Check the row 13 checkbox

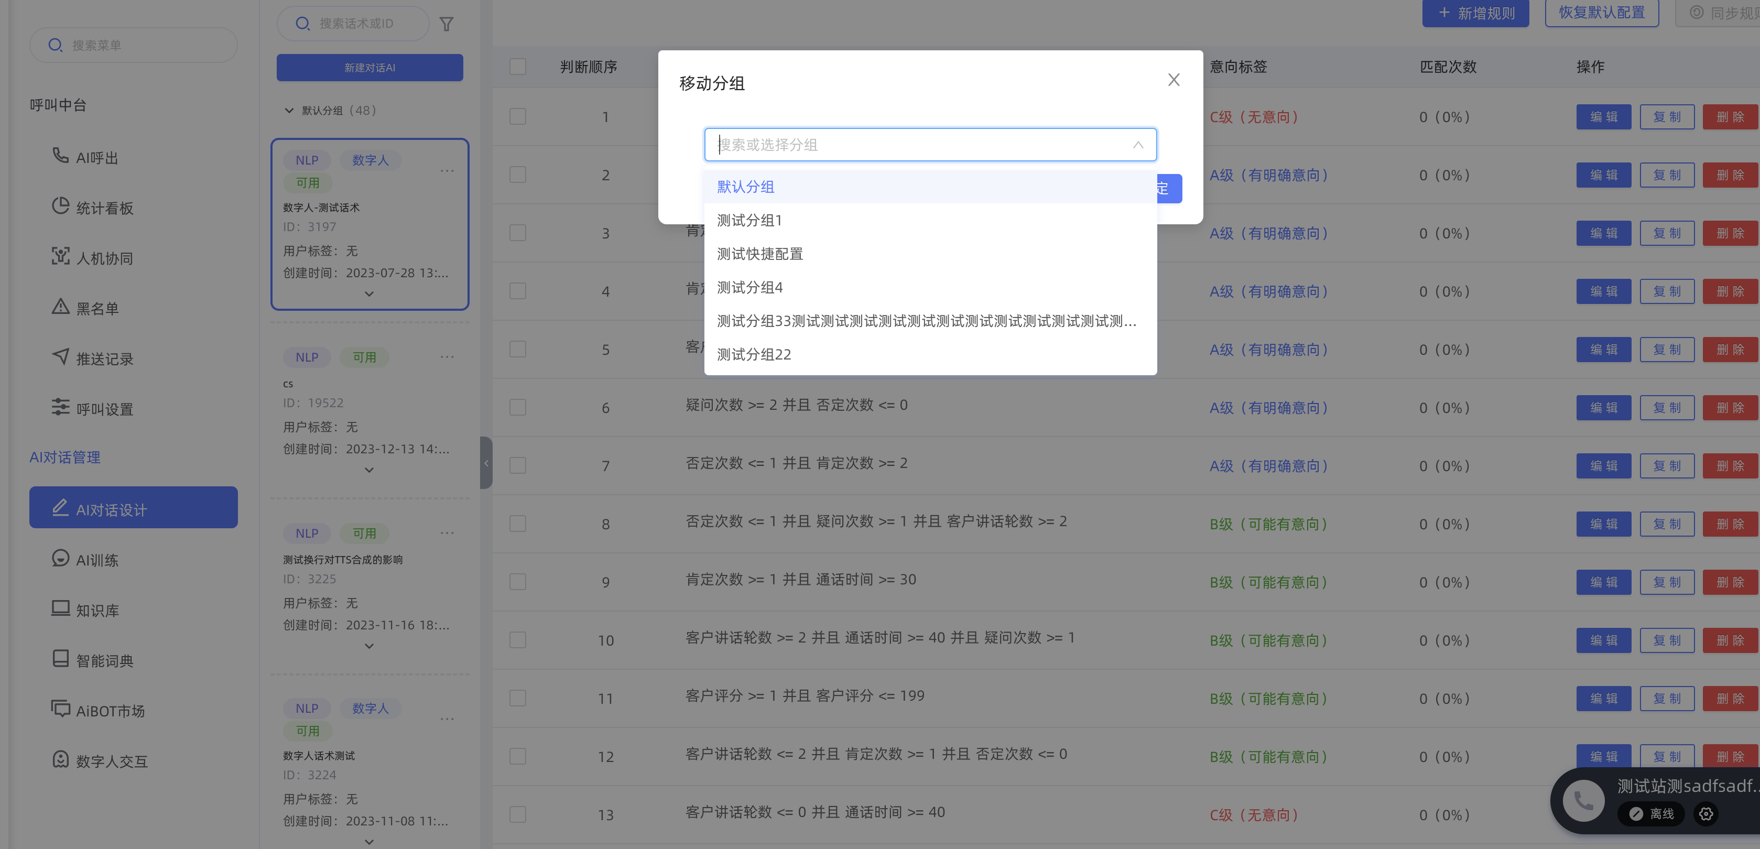(517, 814)
